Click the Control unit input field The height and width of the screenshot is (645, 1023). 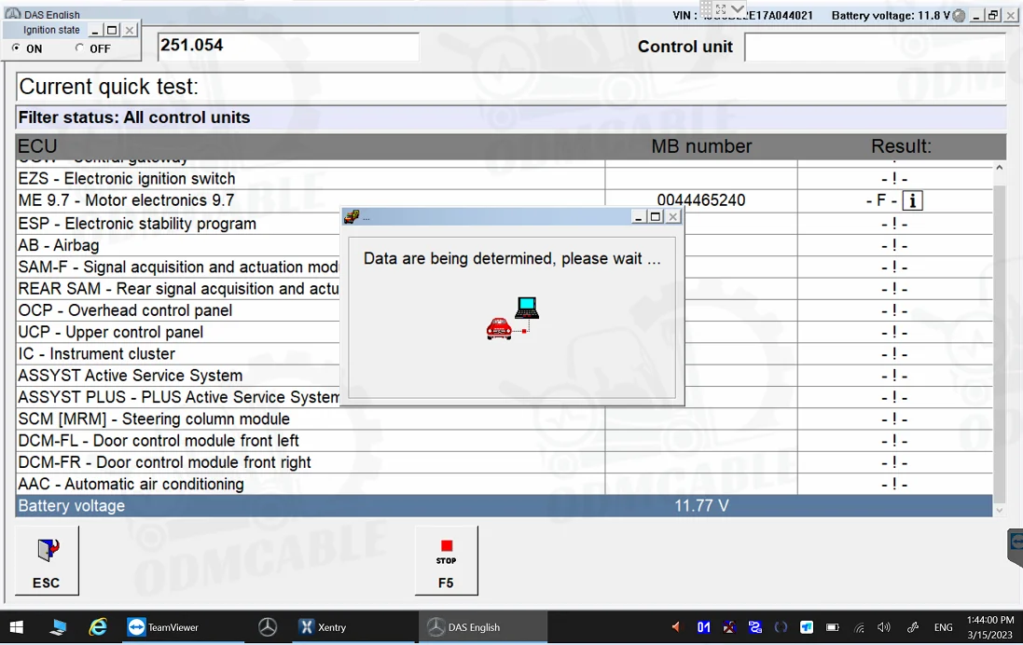pos(874,47)
